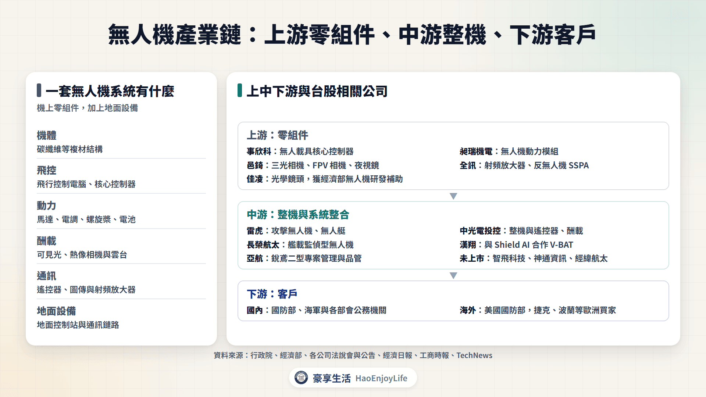Select the 酬載 item heading in left panel
Screen dimensions: 706x397
point(47,241)
